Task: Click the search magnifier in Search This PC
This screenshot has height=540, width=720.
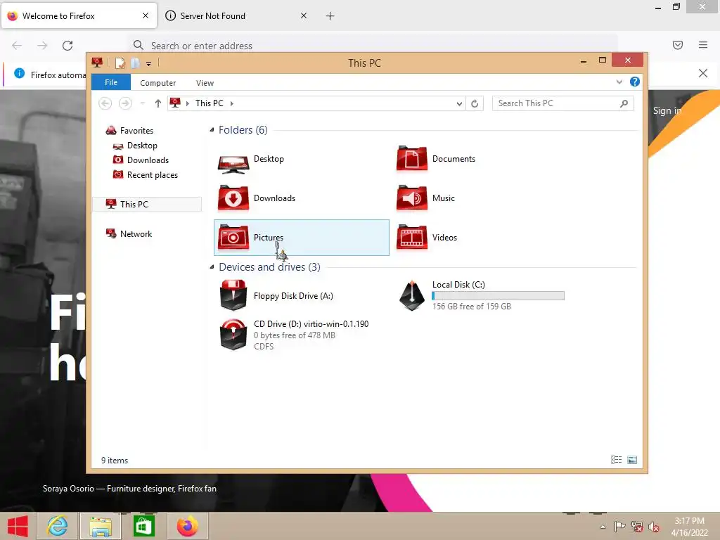Action: click(624, 103)
